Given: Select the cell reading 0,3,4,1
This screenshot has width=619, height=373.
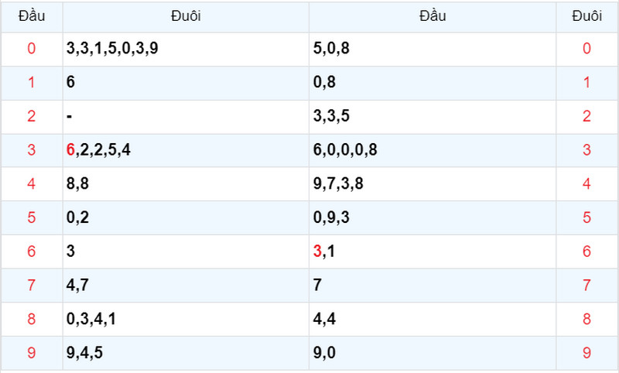Looking at the screenshot, I should (x=186, y=319).
